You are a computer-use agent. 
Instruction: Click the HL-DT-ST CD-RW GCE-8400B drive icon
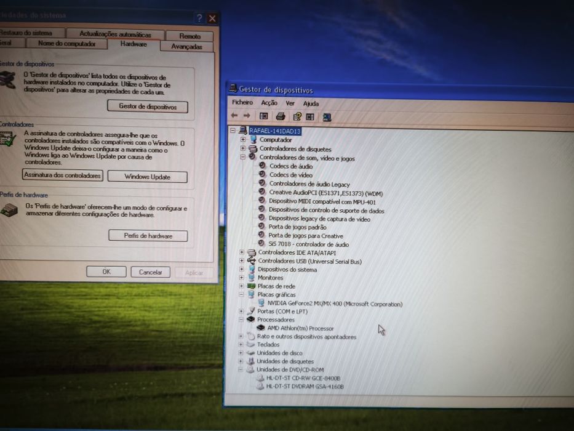pos(260,378)
